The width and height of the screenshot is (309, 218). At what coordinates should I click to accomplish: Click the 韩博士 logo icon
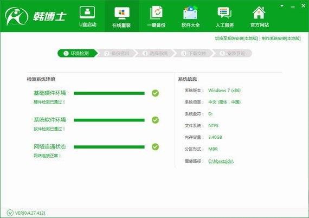pyautogui.click(x=17, y=16)
